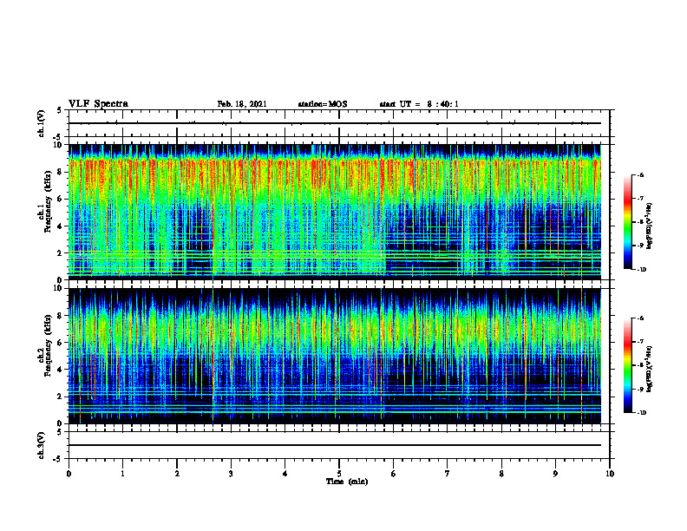The height and width of the screenshot is (531, 687).
Task: Click ch.1 frequency tick label '8'
Action: (60, 172)
